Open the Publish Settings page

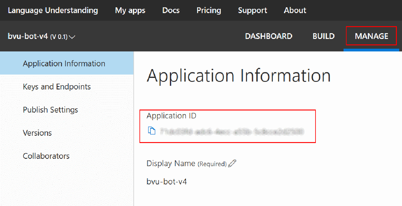click(x=50, y=110)
